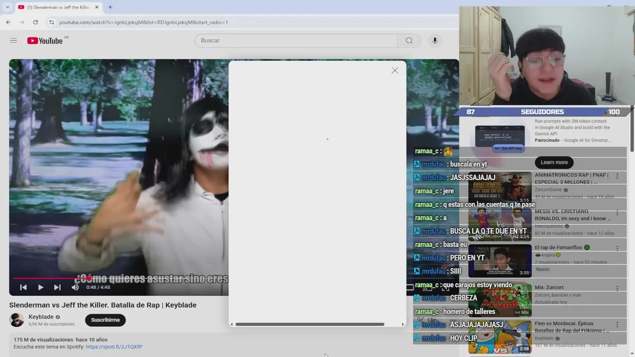This screenshot has width=635, height=357.
Task: Start voice search with the microphone icon
Action: [435, 41]
